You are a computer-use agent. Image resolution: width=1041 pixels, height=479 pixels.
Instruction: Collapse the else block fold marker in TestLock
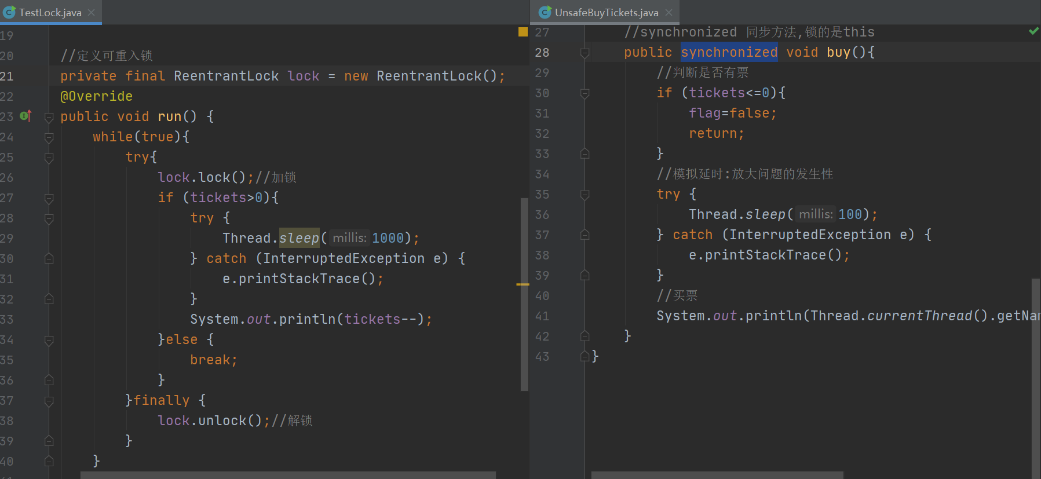tap(49, 340)
